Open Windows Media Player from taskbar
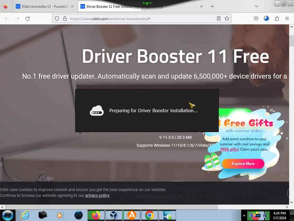 [x=60, y=215]
